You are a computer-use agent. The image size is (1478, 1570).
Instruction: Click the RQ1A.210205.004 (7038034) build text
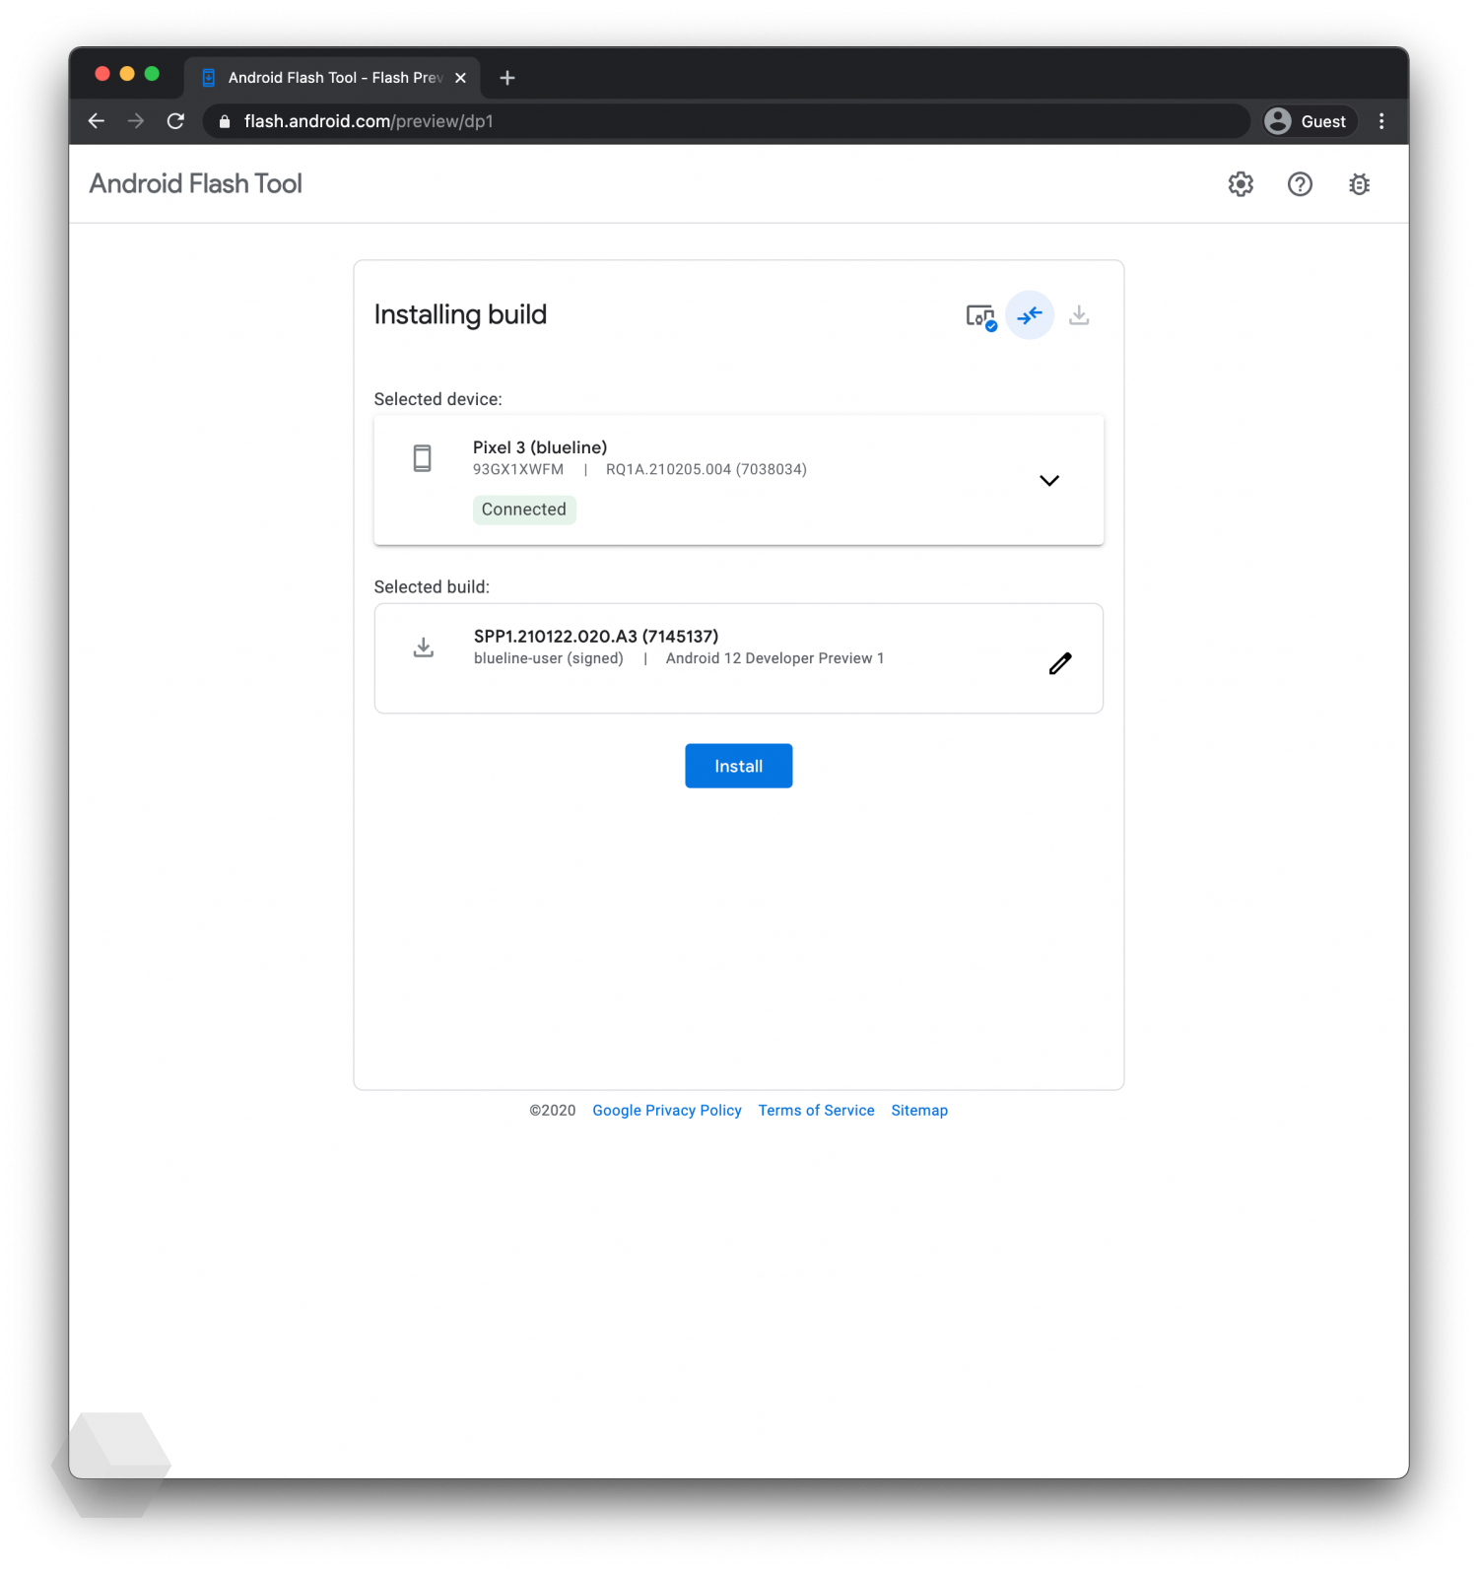coord(706,470)
